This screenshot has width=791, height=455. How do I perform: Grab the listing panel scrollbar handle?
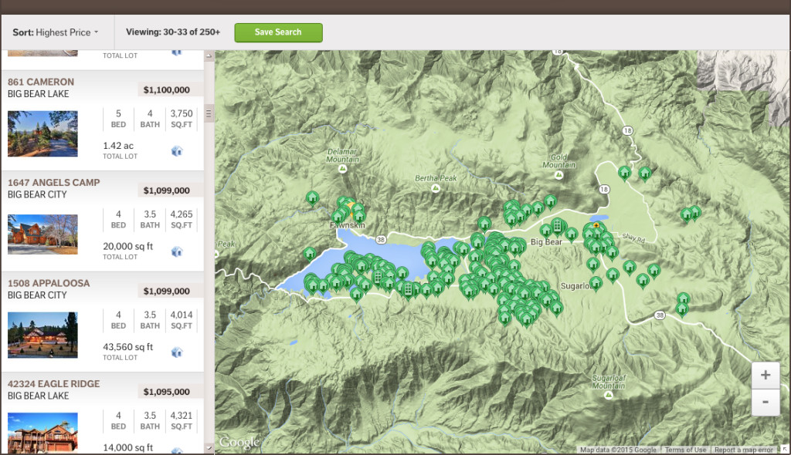pyautogui.click(x=209, y=113)
